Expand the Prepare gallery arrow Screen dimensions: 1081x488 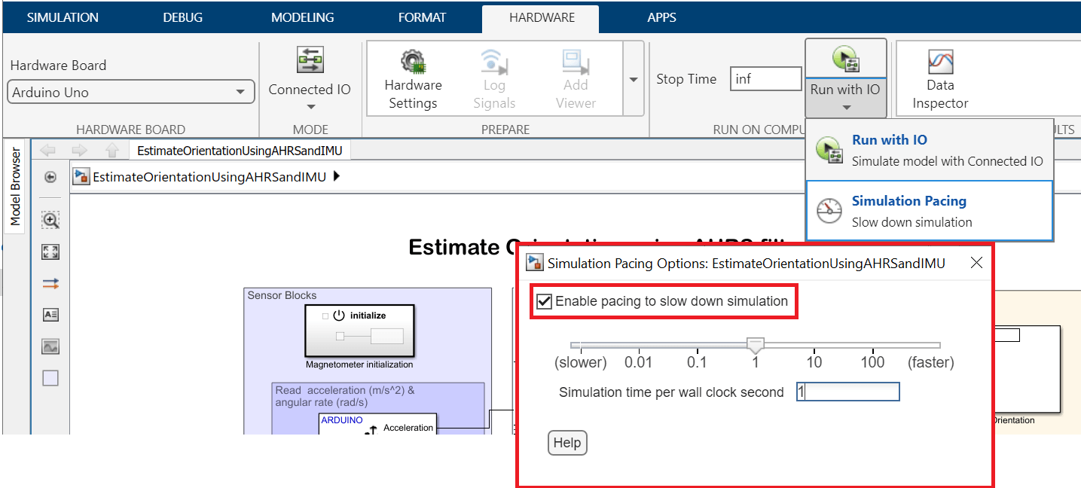pos(634,79)
